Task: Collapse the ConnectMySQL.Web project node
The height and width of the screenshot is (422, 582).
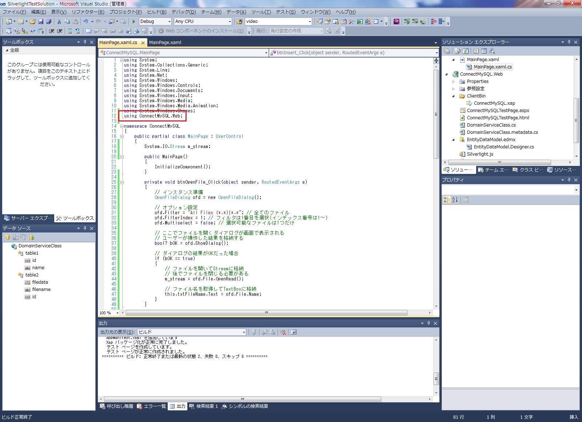Action: tap(447, 74)
